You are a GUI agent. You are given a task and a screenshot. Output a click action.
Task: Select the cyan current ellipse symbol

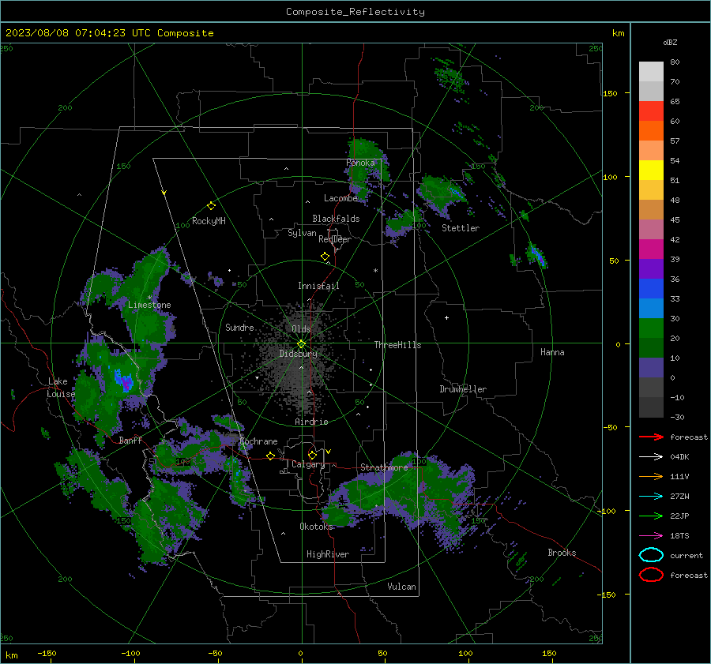point(651,555)
